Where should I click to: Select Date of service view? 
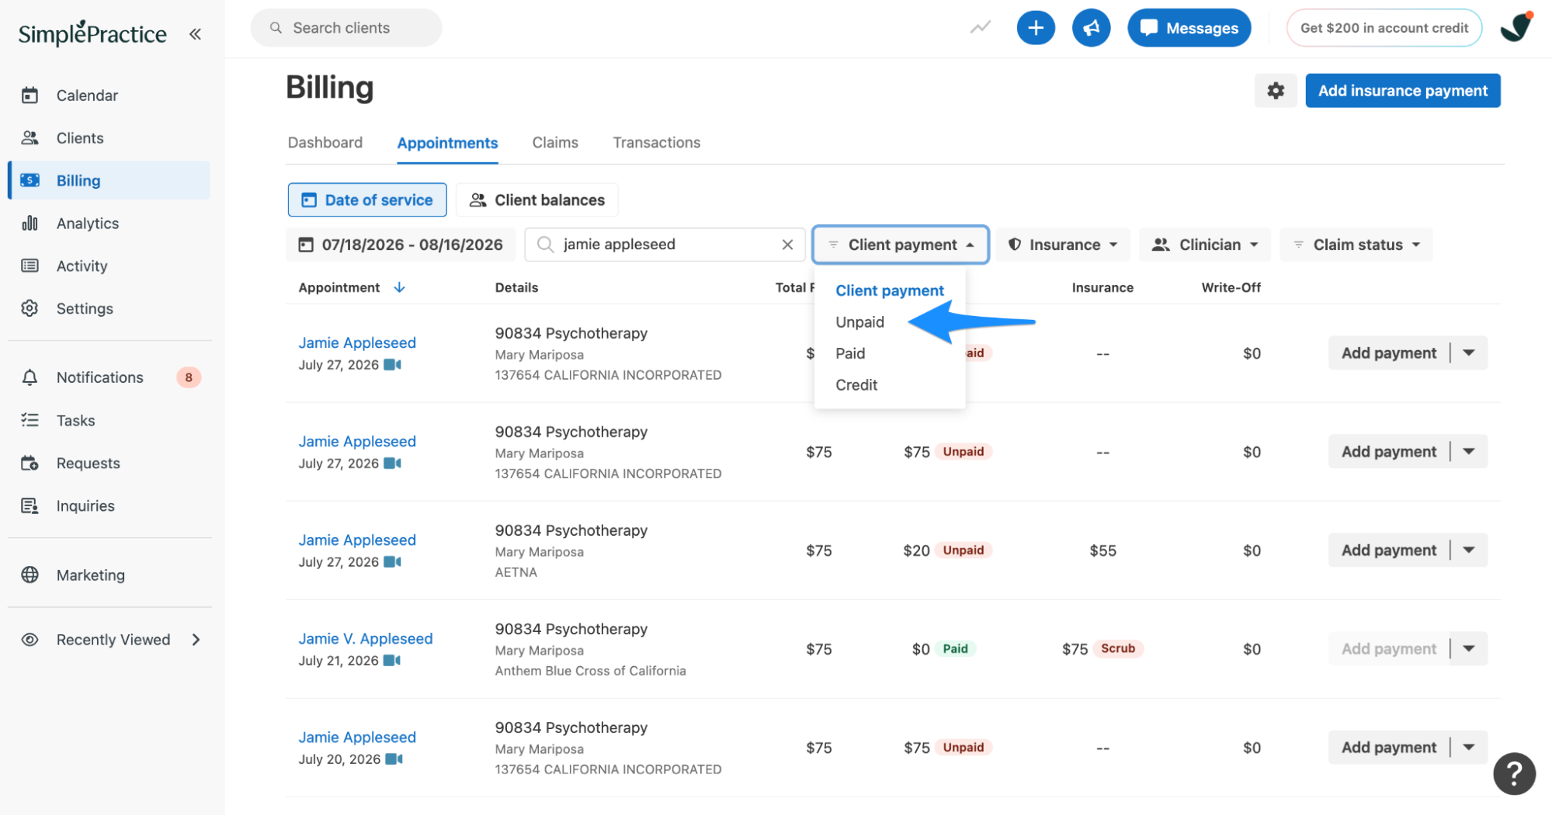point(367,200)
